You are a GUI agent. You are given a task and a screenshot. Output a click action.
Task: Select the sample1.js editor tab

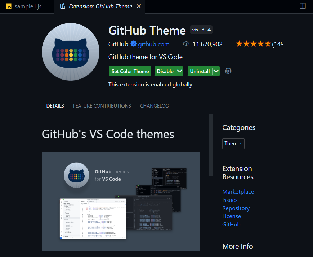27,6
